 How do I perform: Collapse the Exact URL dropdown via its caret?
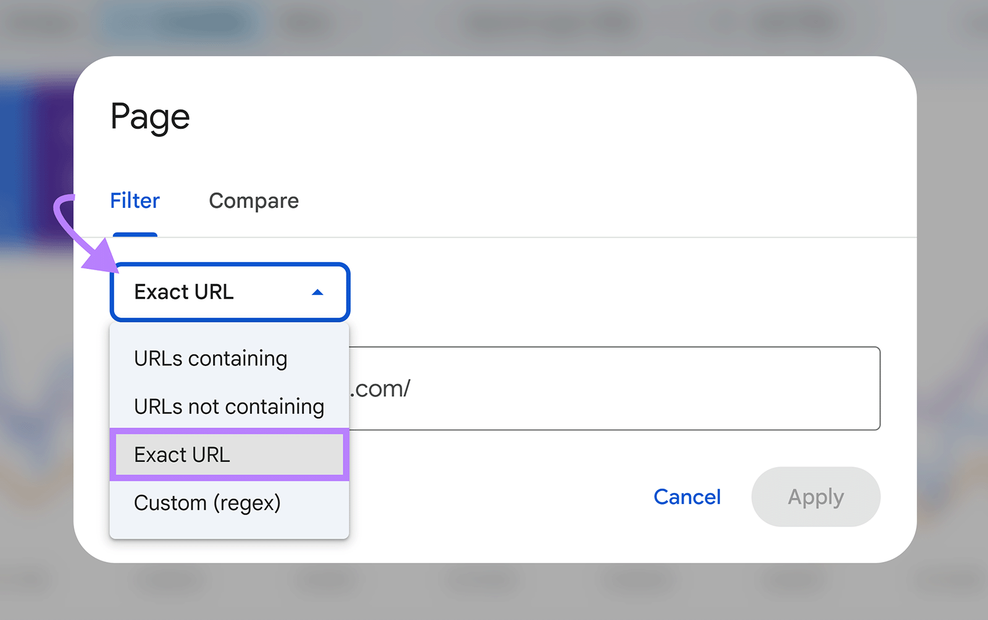[x=317, y=292]
